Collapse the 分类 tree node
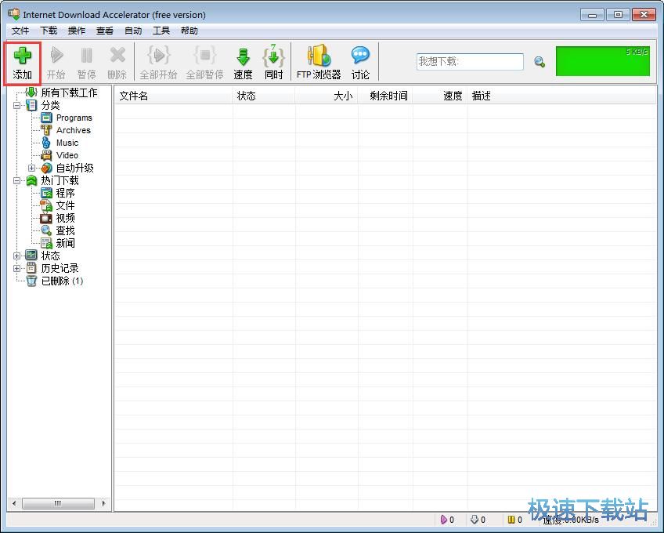Screen dimensions: 664x533 tap(16, 105)
